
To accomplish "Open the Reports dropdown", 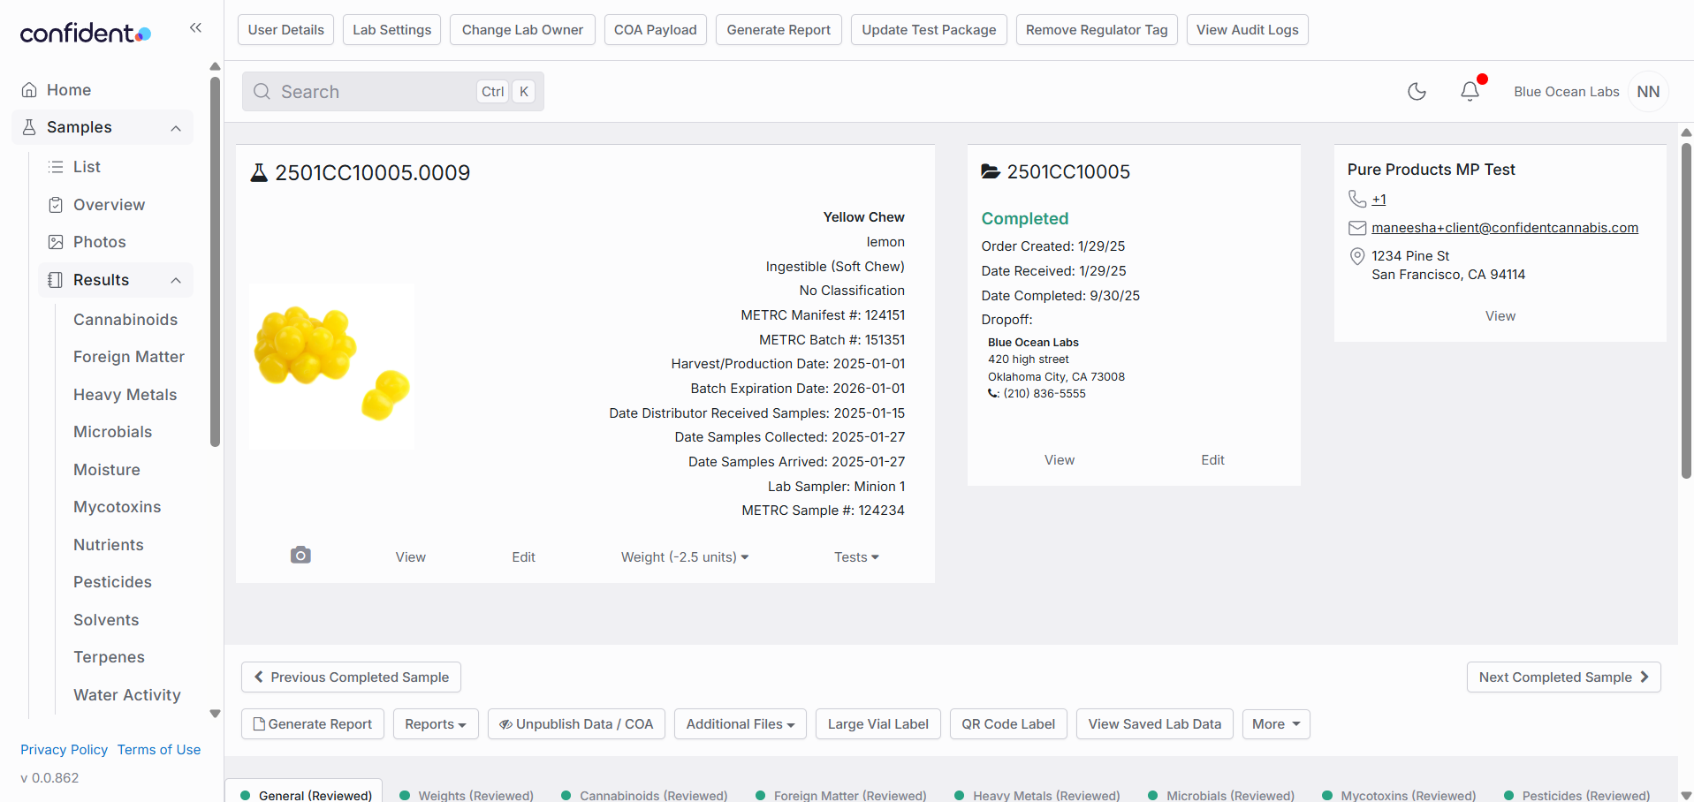I will point(436,723).
